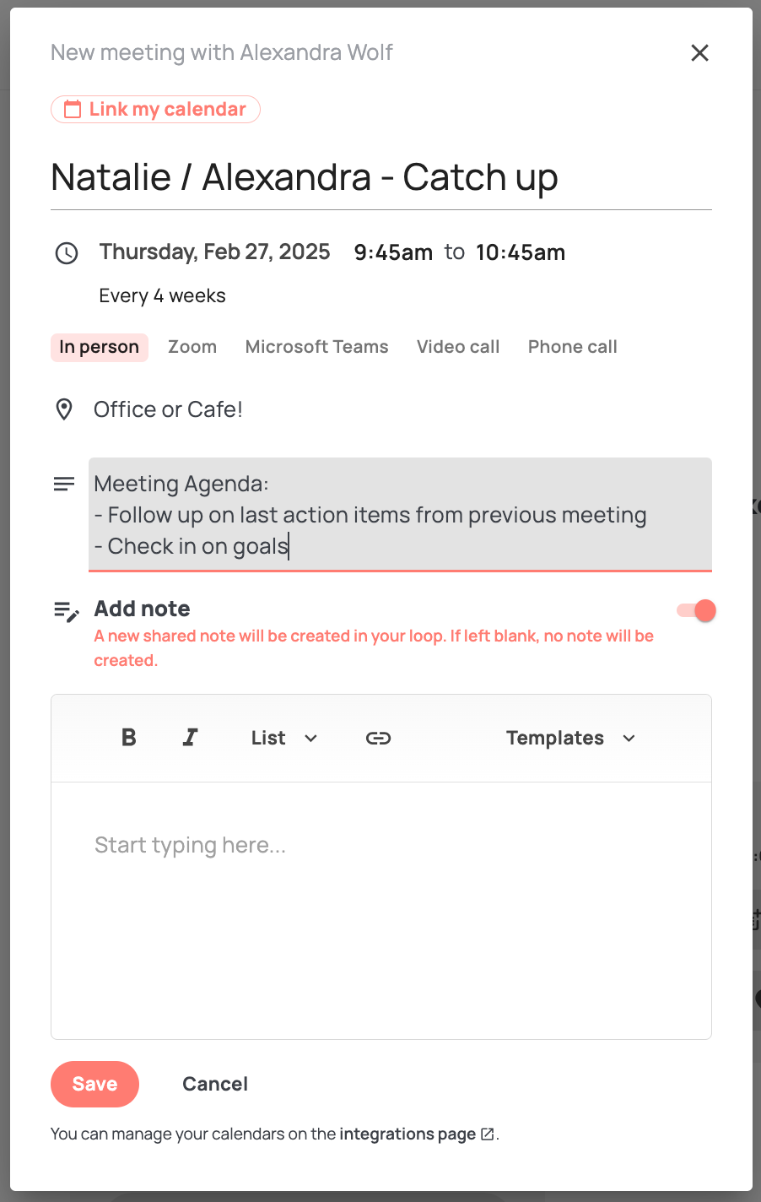The image size is (761, 1202).
Task: Select the In person meeting type
Action: 100,347
